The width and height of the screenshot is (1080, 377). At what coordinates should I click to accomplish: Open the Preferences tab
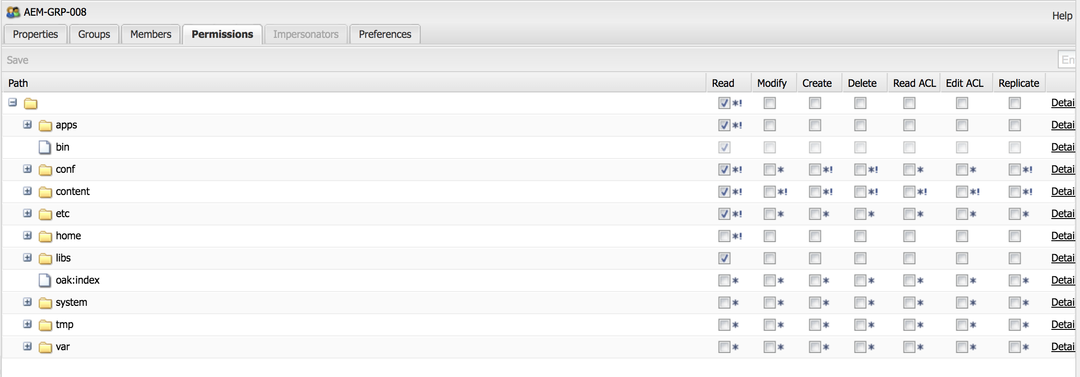385,34
